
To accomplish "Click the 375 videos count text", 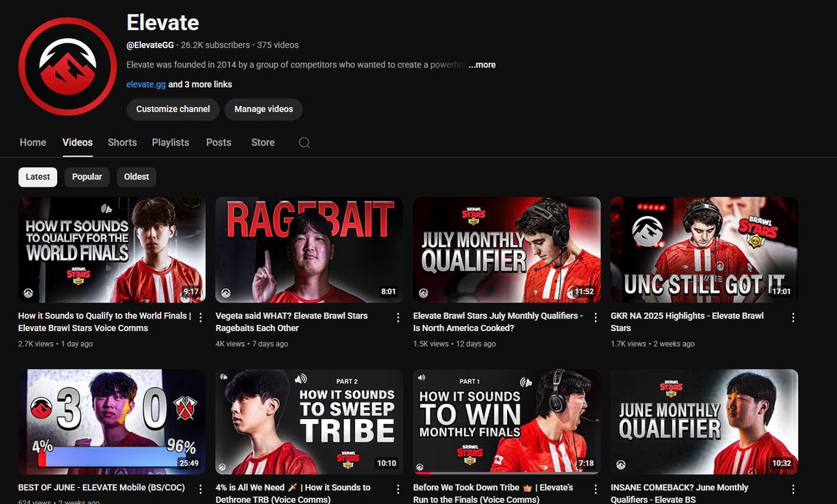I will click(x=278, y=45).
